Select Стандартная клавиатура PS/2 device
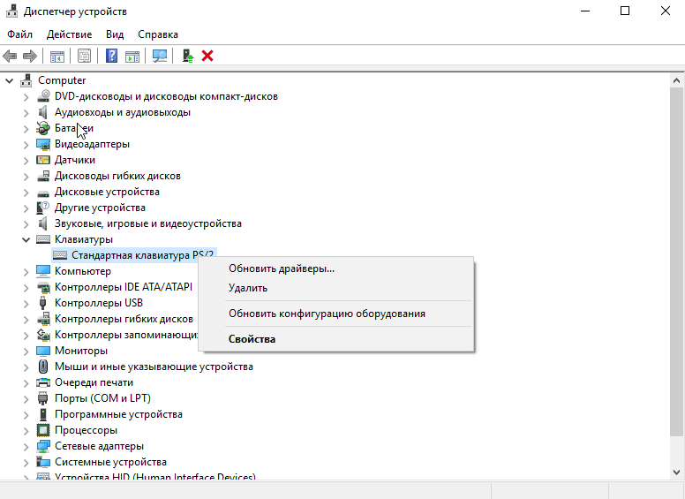The image size is (685, 499). pyautogui.click(x=133, y=255)
